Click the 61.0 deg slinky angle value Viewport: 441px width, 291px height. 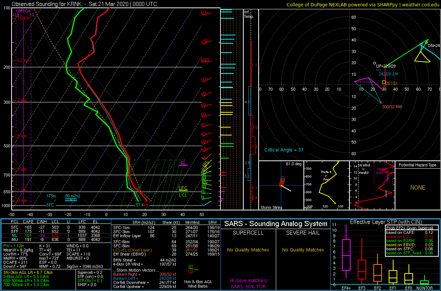[293, 164]
